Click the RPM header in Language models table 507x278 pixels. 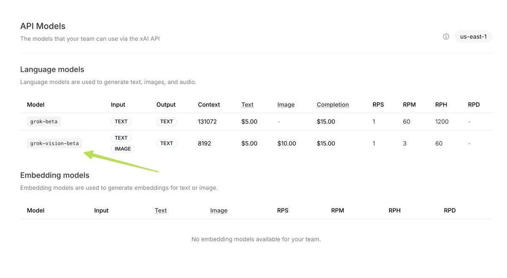point(409,105)
